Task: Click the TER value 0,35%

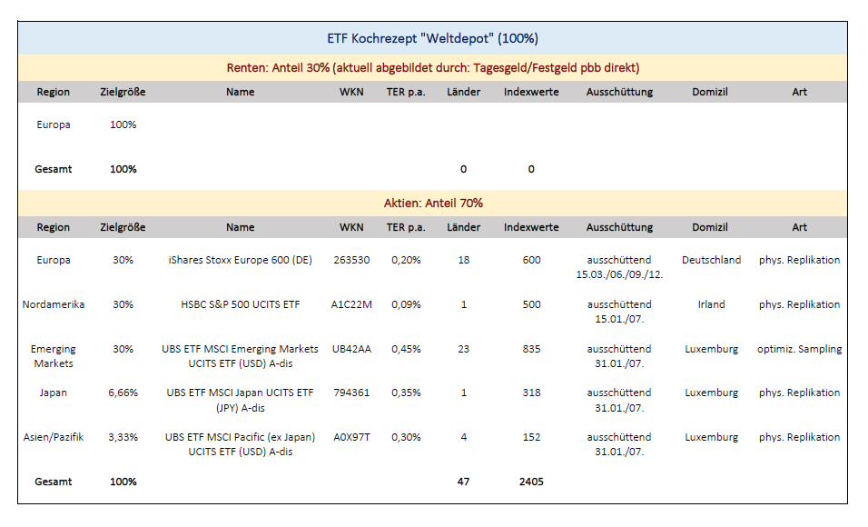Action: 406,393
